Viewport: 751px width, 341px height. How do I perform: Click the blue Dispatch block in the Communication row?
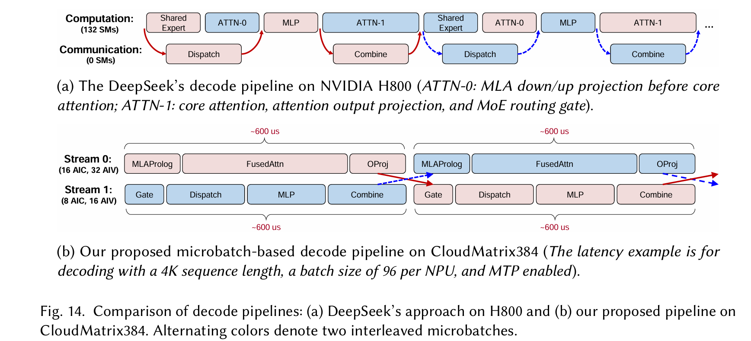pos(480,54)
